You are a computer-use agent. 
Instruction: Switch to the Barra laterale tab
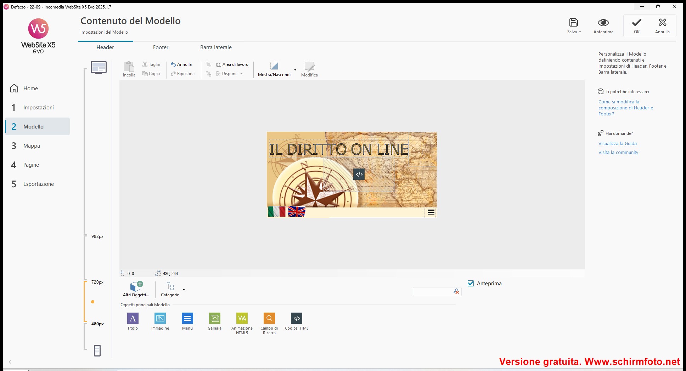pyautogui.click(x=216, y=47)
